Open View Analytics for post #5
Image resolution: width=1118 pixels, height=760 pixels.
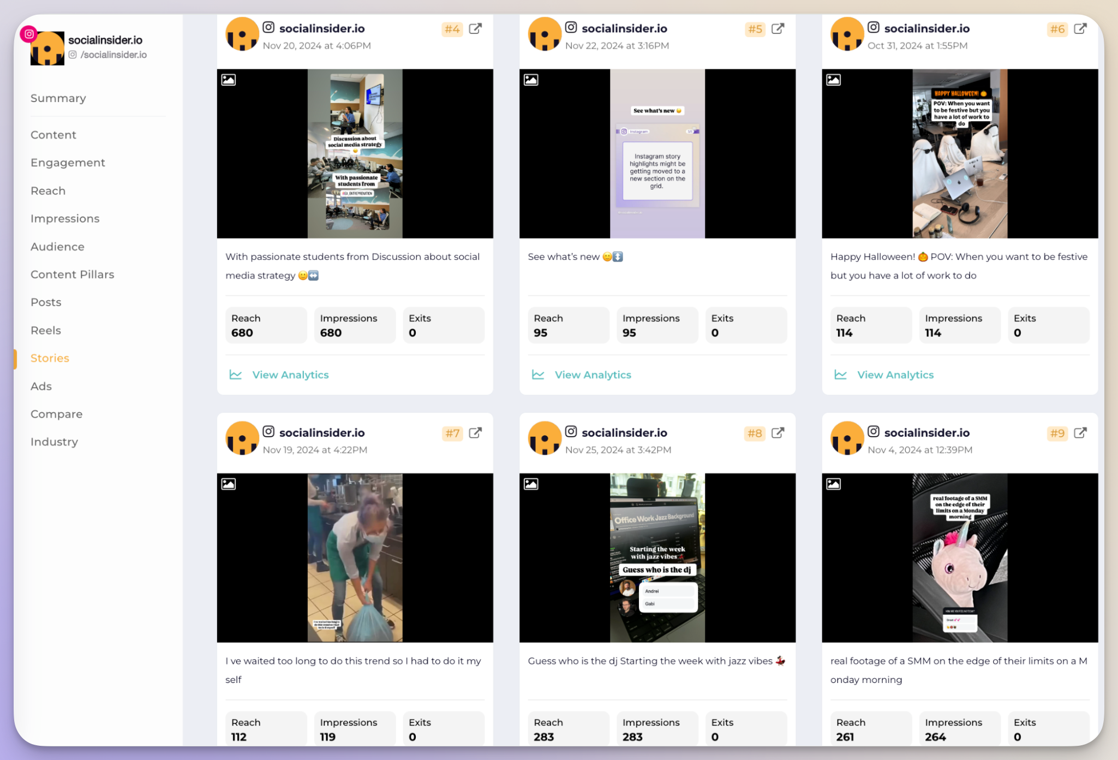(593, 374)
